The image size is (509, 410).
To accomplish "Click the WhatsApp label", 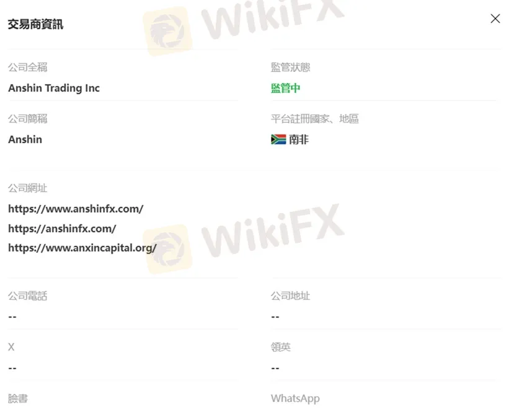I will pos(295,399).
